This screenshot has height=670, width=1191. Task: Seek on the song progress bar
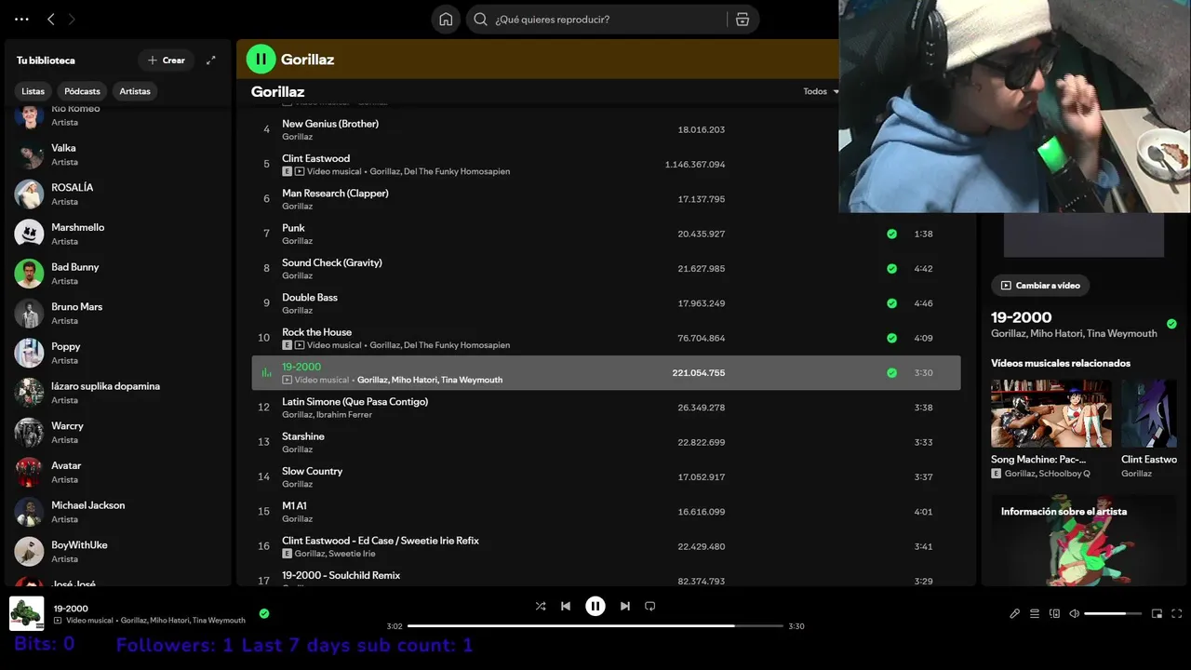[x=595, y=625]
